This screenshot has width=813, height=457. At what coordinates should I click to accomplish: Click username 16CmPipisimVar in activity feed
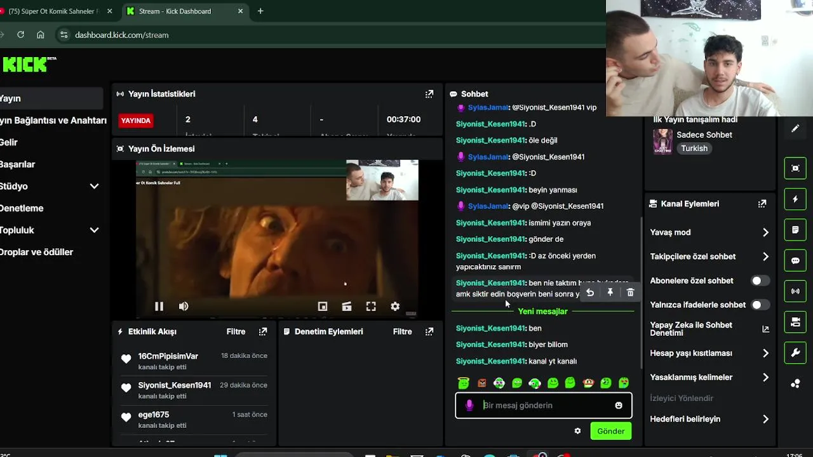coord(168,356)
